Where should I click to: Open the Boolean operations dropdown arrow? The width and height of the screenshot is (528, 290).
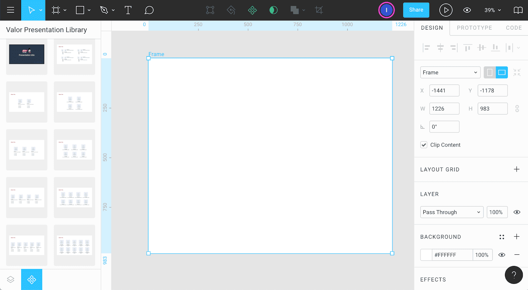pos(304,10)
